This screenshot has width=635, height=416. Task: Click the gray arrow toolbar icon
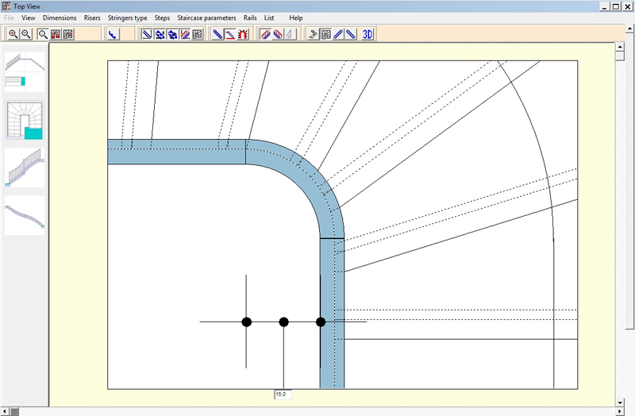click(314, 34)
